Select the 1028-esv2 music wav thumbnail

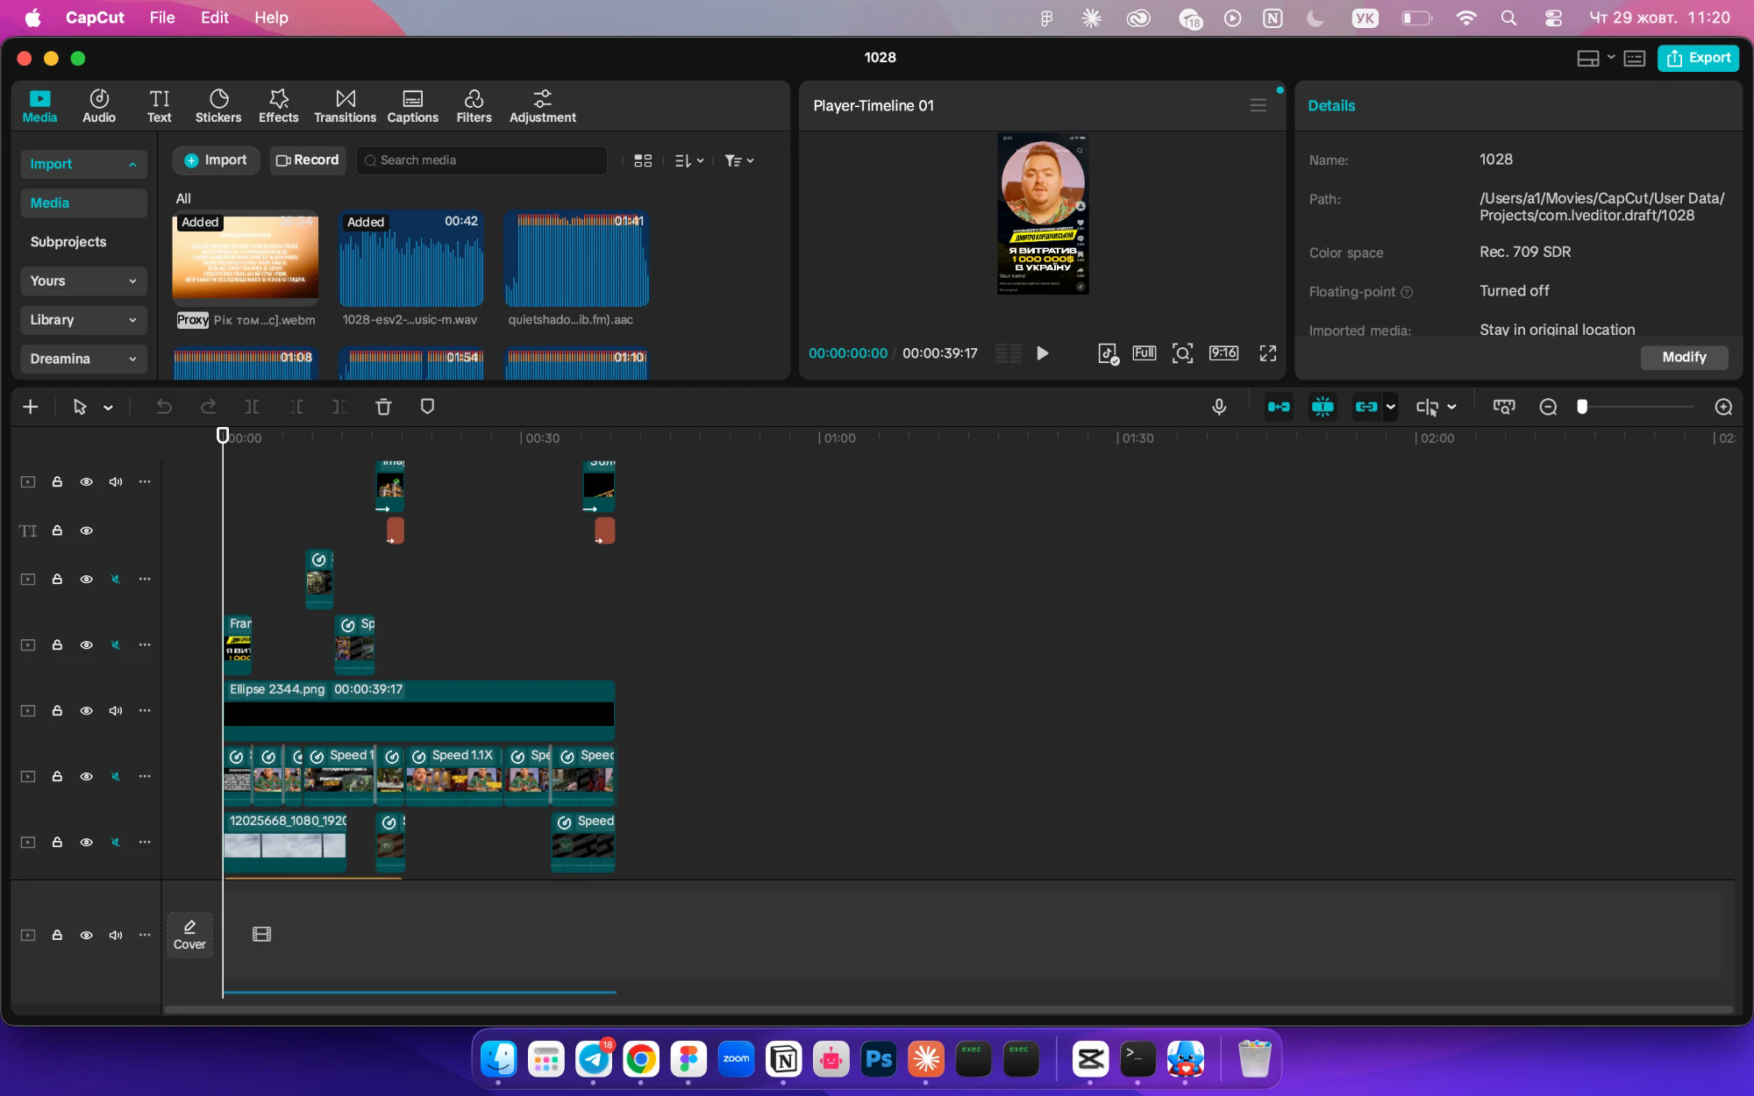tap(411, 259)
